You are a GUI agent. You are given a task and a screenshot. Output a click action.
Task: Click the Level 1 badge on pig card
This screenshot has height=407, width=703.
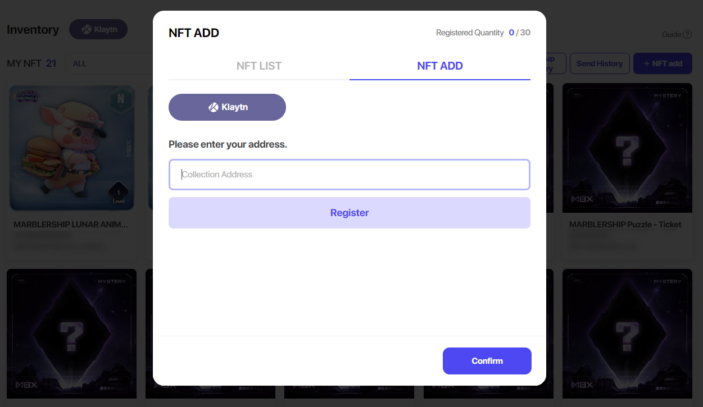118,194
